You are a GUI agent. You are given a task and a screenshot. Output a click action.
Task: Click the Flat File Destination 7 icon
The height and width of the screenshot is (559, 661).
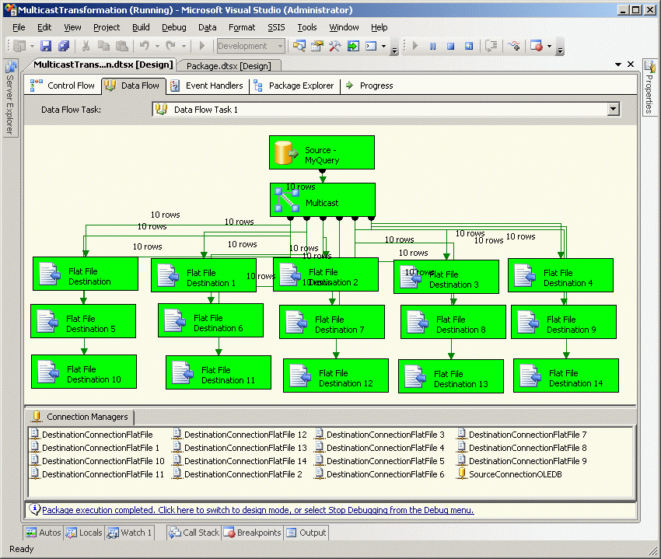coord(296,323)
